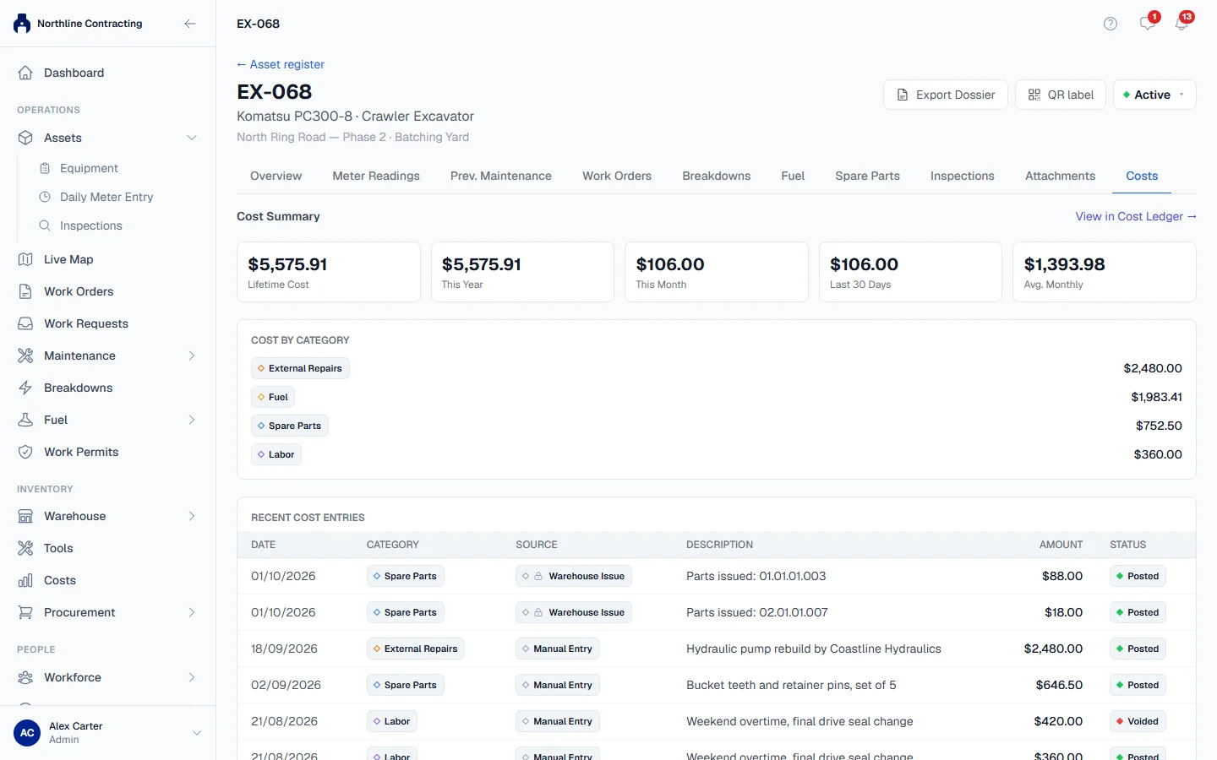This screenshot has height=760, width=1217.
Task: Expand the sidebar Fuel submenu chevron
Action: (192, 420)
